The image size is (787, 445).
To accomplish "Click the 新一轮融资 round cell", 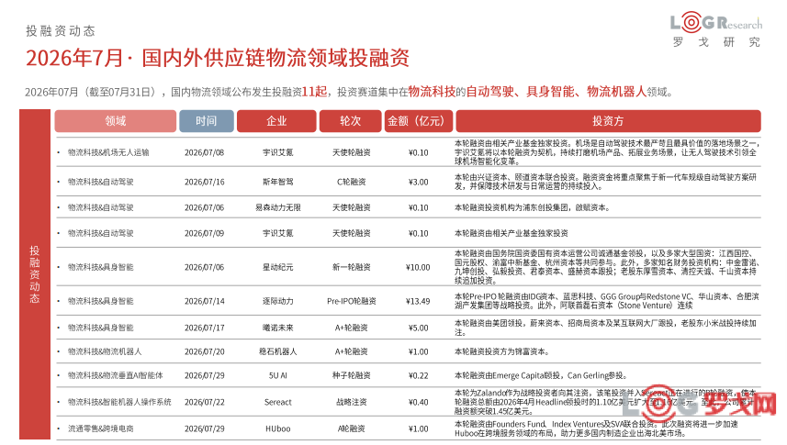I will click(x=352, y=267).
